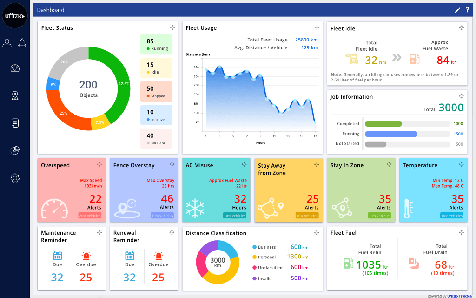This screenshot has width=476, height=298.
Task: Open the pie chart analytics sidebar icon
Action: pyautogui.click(x=15, y=150)
